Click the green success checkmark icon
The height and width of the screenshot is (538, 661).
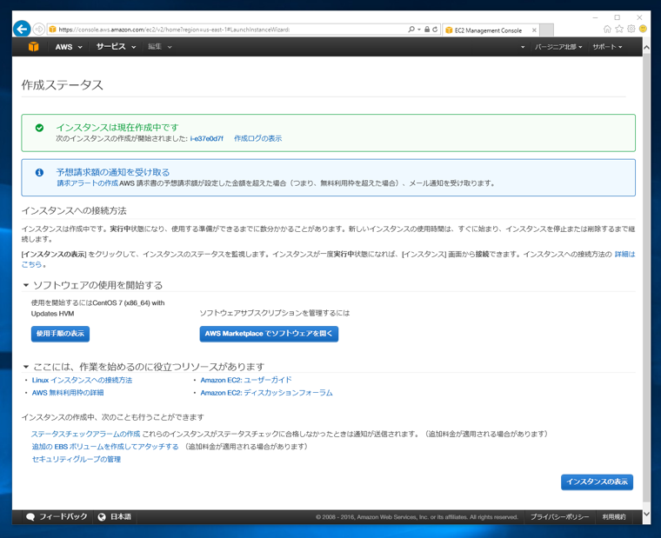(39, 128)
